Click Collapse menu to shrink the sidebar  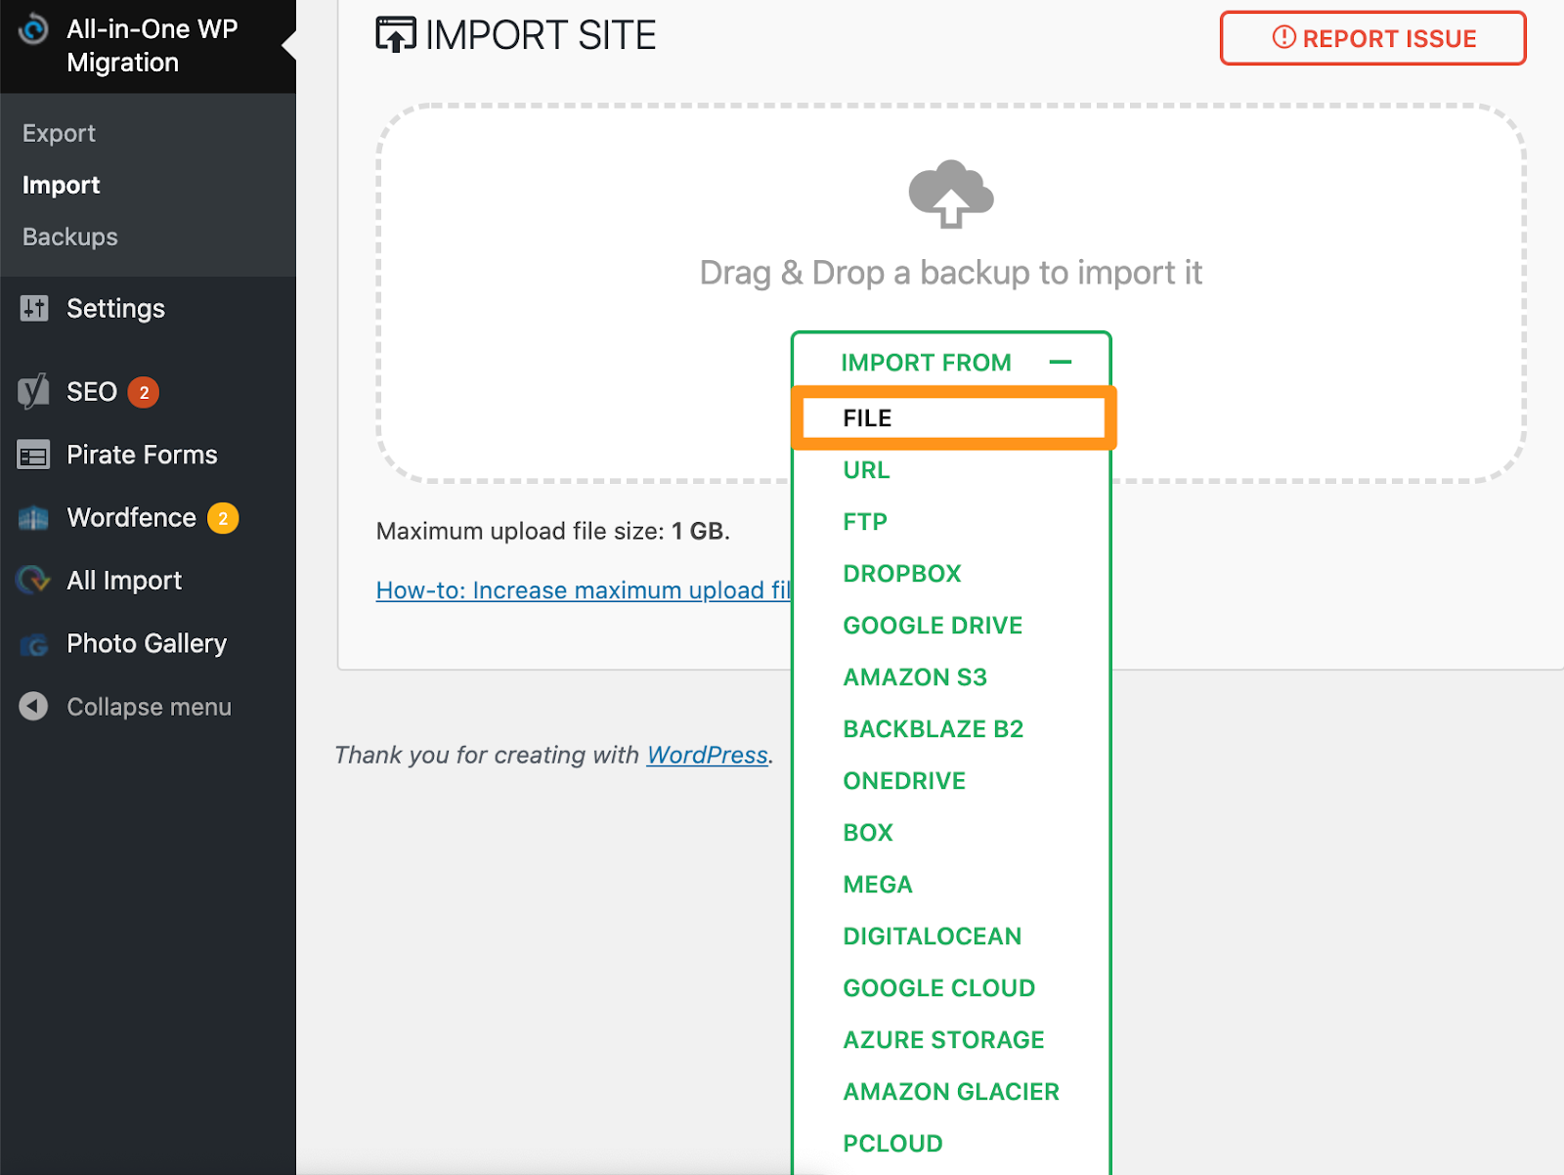[x=149, y=706]
